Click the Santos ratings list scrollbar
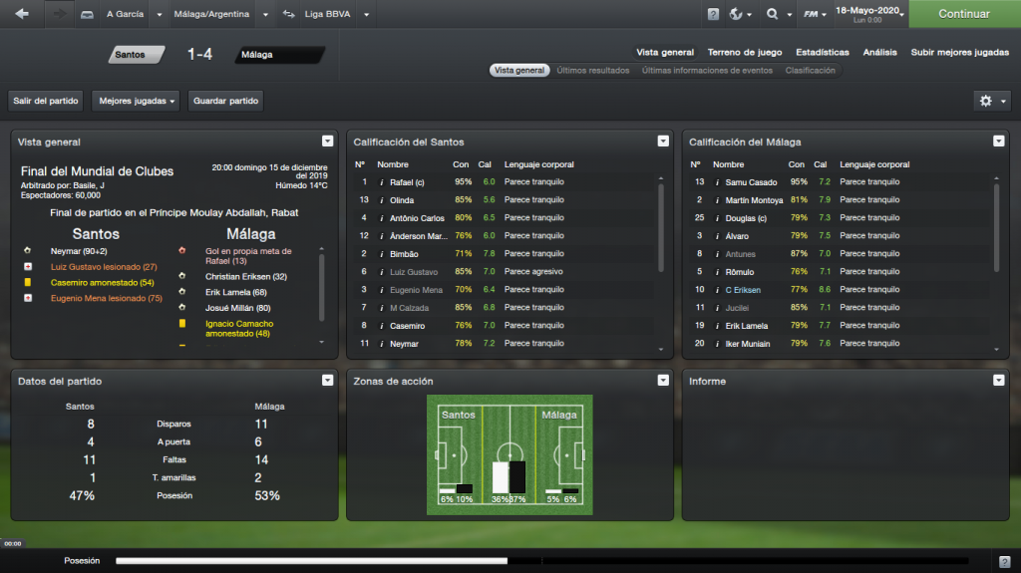This screenshot has width=1021, height=573. [661, 226]
